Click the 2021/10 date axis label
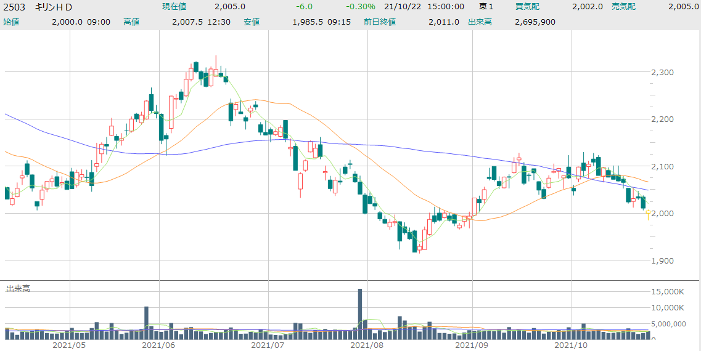This screenshot has height=351, width=701. click(572, 345)
